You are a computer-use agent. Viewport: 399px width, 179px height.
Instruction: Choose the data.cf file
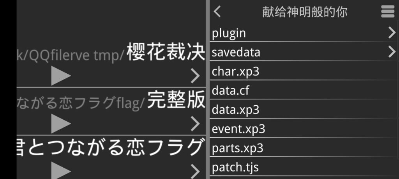coord(304,90)
